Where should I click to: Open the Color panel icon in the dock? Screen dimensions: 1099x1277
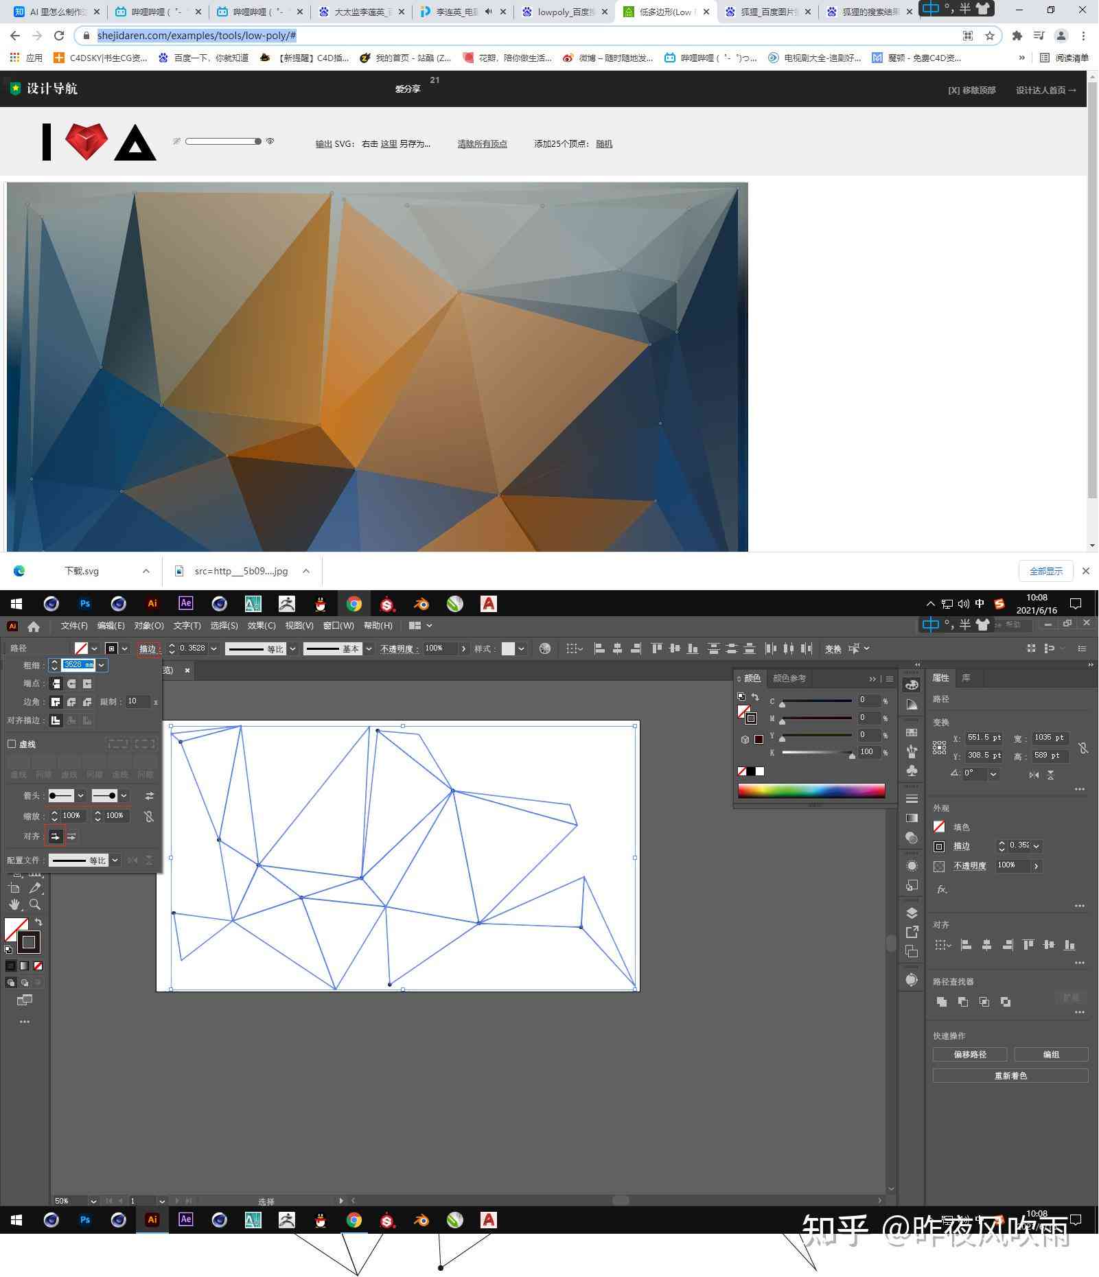[x=912, y=685]
